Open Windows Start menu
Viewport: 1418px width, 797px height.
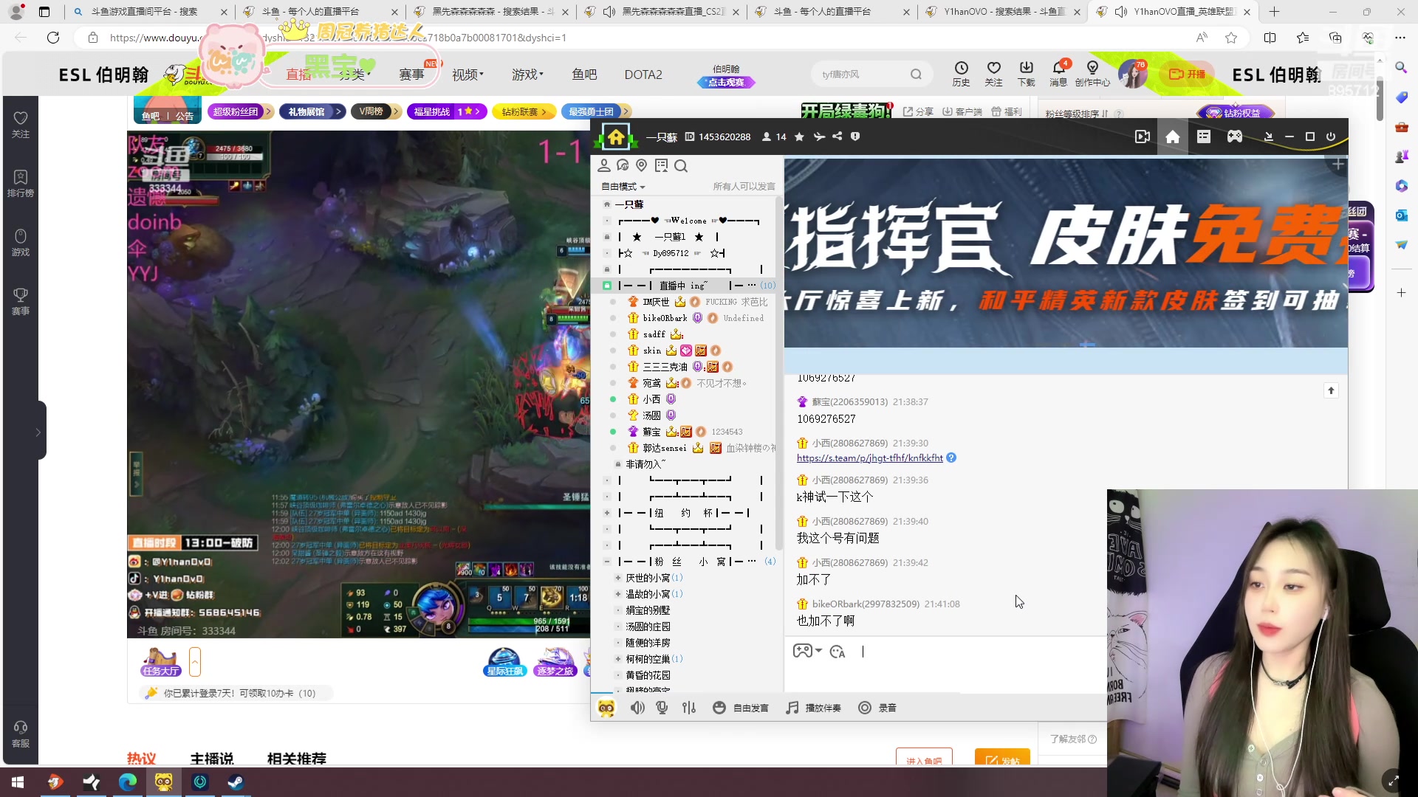click(x=18, y=782)
